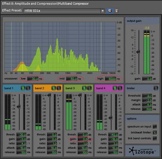
Task: Click the mid crossover line at 60 Hz
Action: coord(22,47)
